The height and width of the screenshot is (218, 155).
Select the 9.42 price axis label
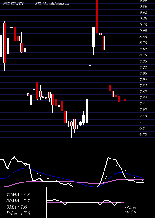coord(143,12)
